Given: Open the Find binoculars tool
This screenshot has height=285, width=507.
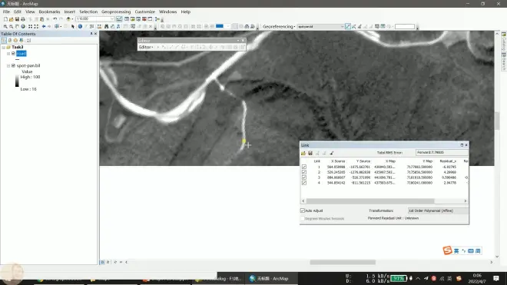Looking at the screenshot, I should (x=106, y=27).
